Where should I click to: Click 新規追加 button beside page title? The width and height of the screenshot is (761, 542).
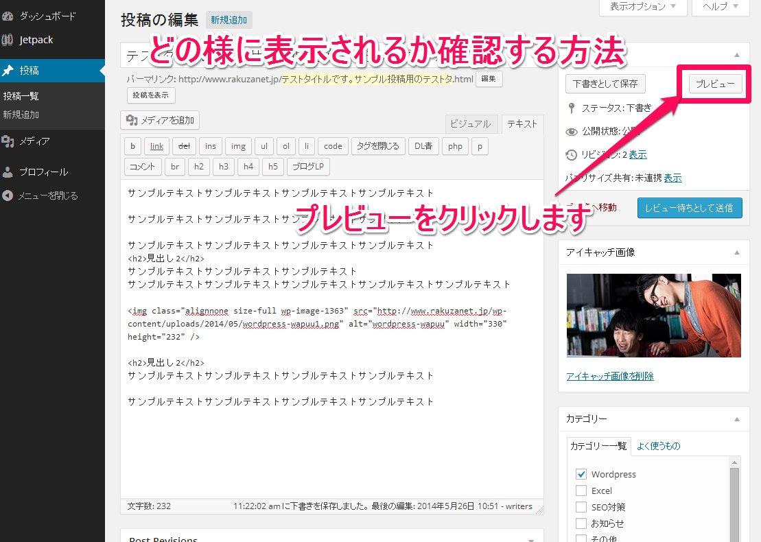point(229,20)
